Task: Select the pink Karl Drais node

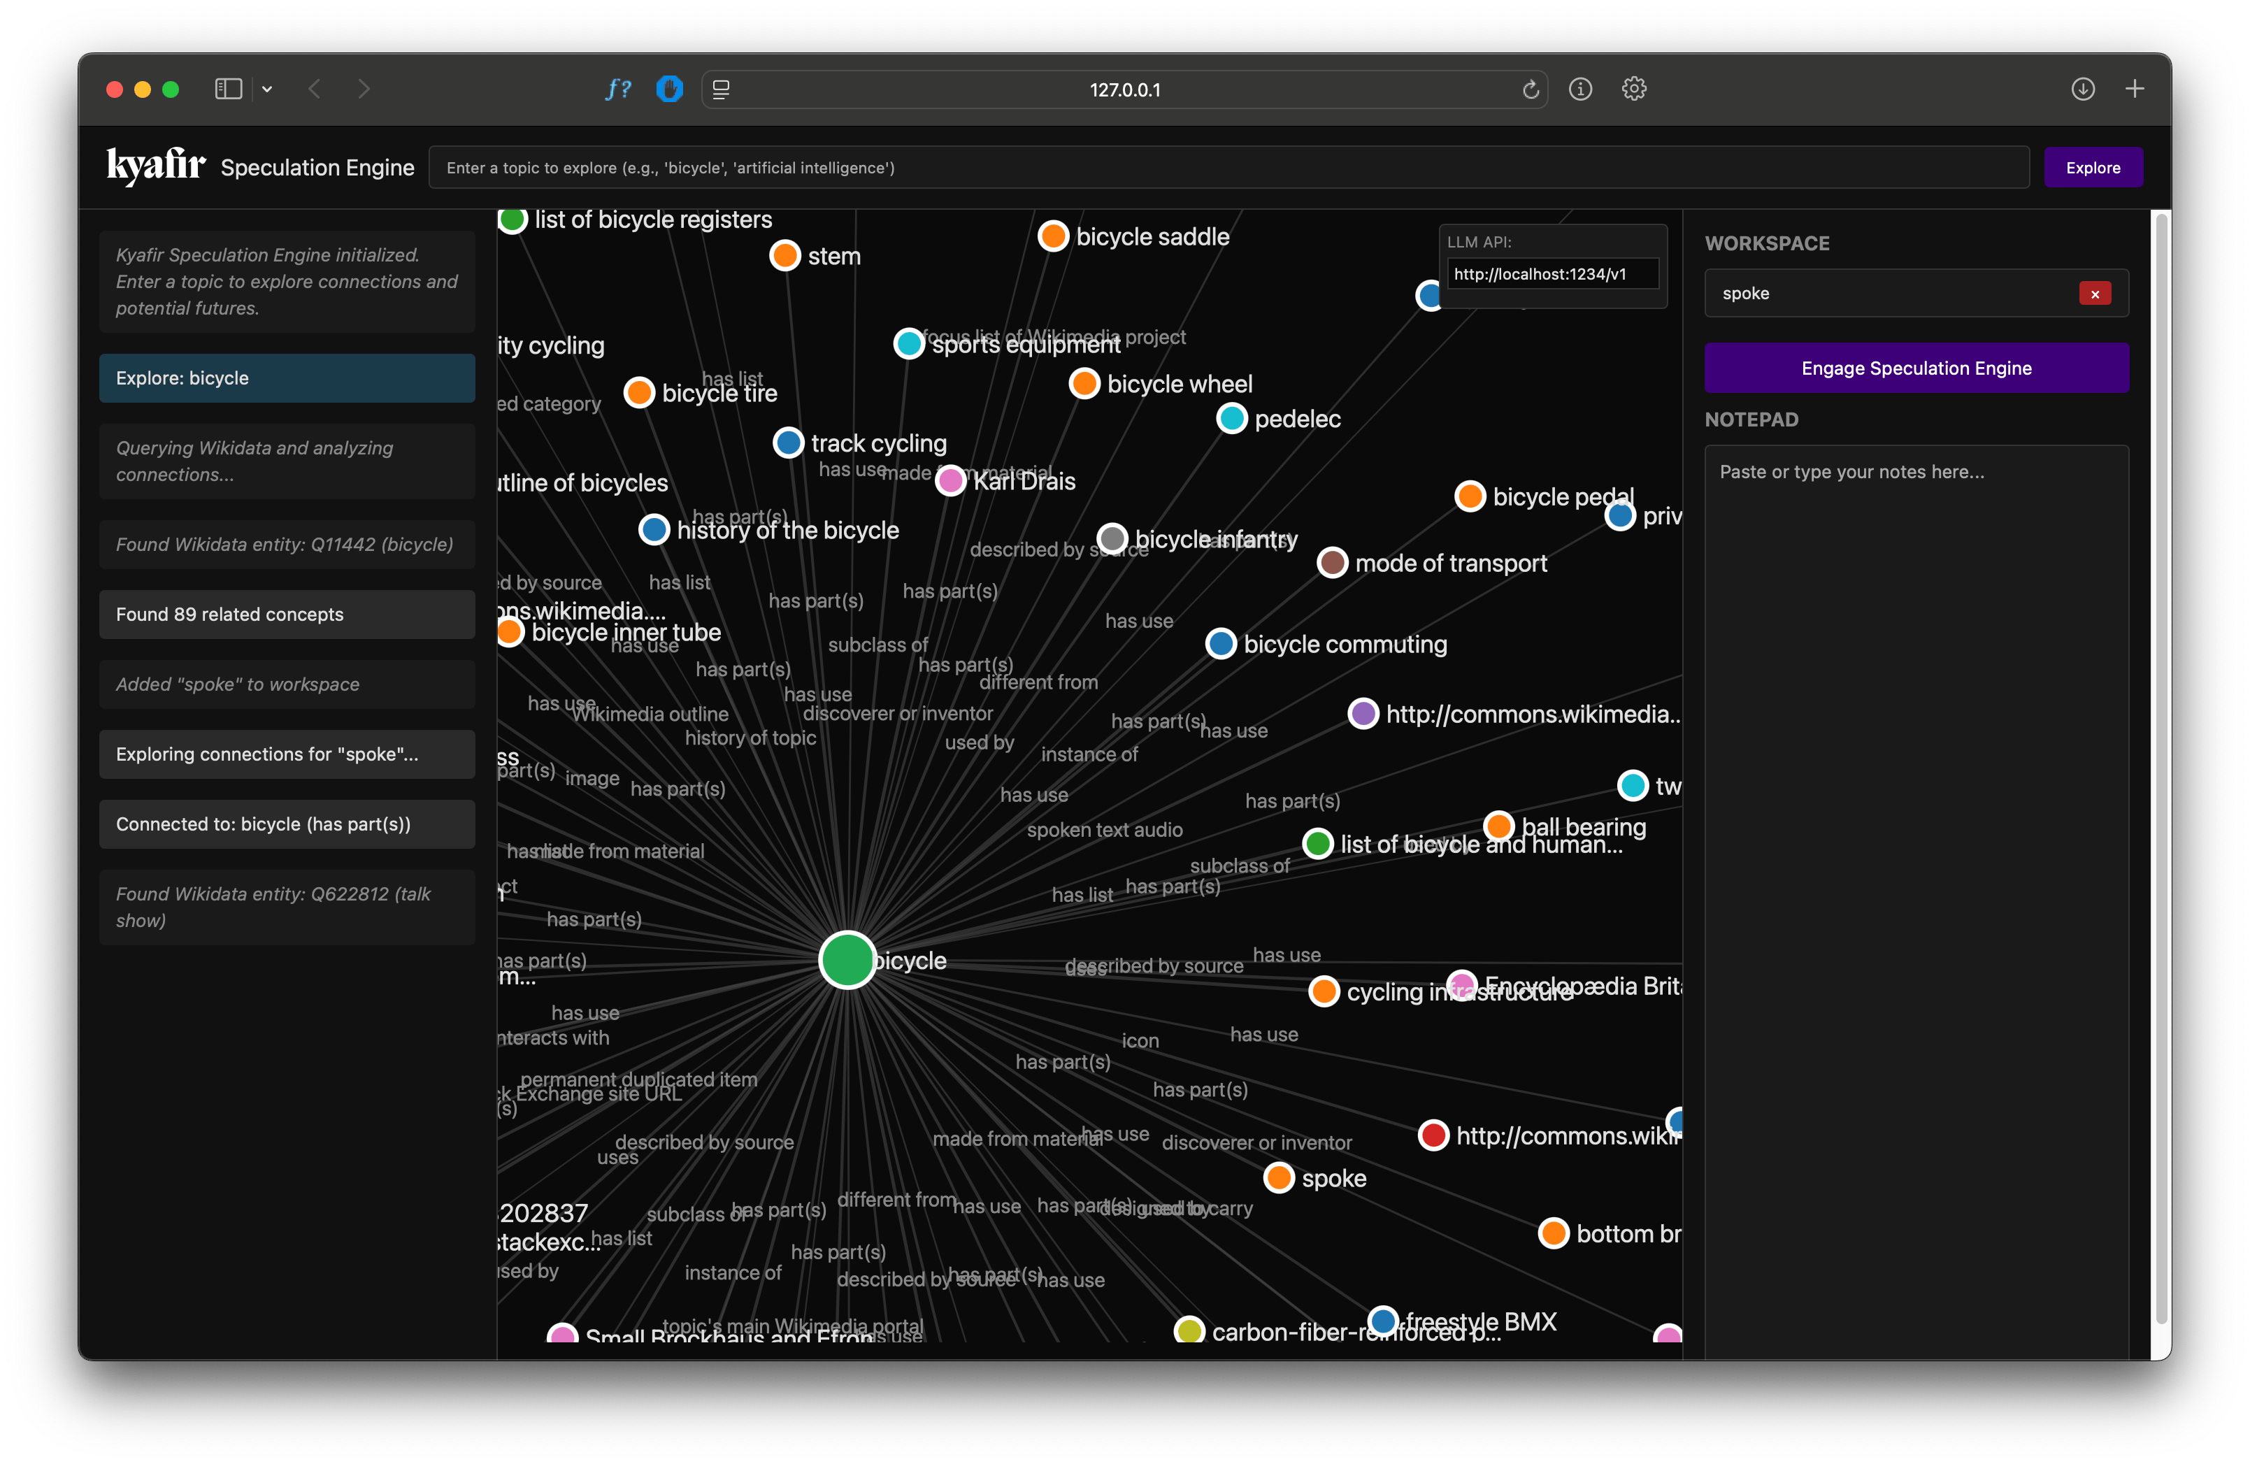Action: pos(950,481)
